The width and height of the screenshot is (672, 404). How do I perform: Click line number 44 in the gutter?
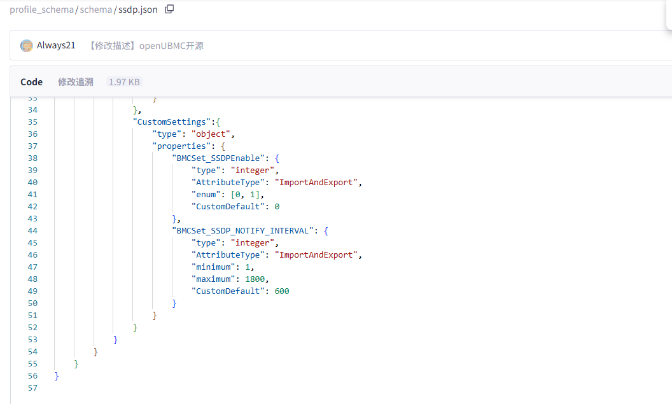pos(32,231)
